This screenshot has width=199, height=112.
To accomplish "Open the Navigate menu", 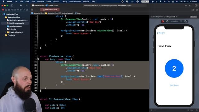I will pyautogui.click(x=41, y=2).
